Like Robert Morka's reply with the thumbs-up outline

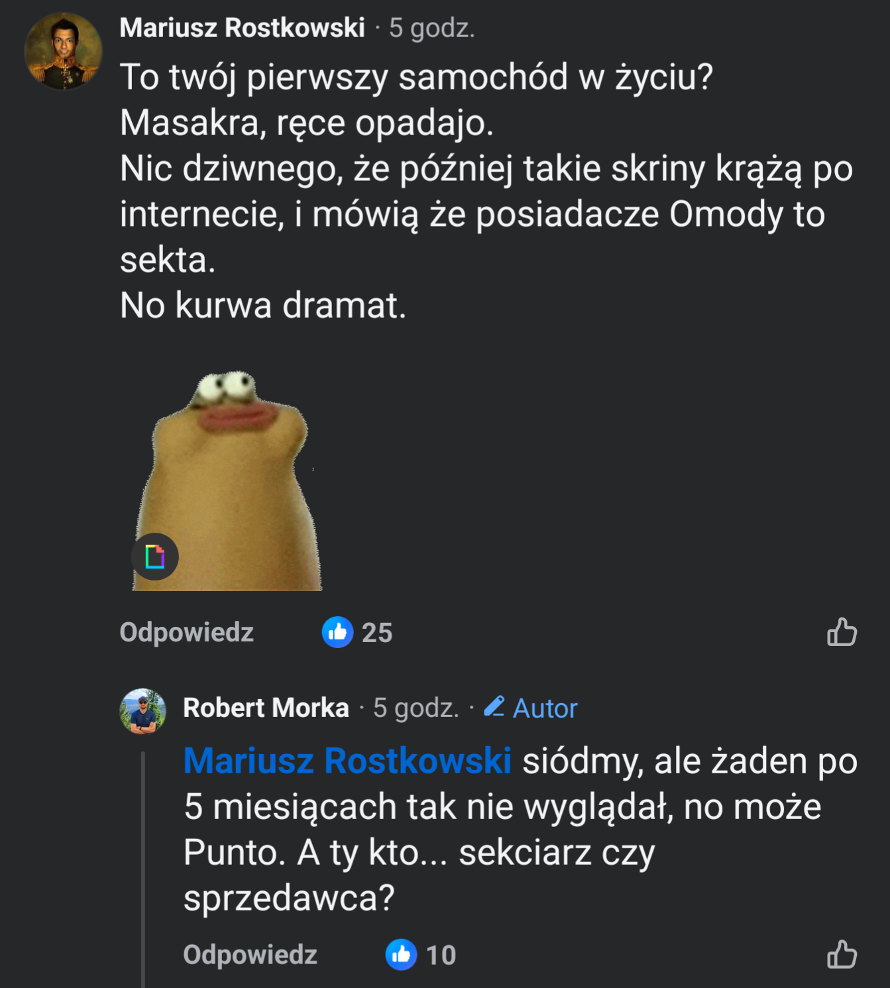tap(842, 954)
